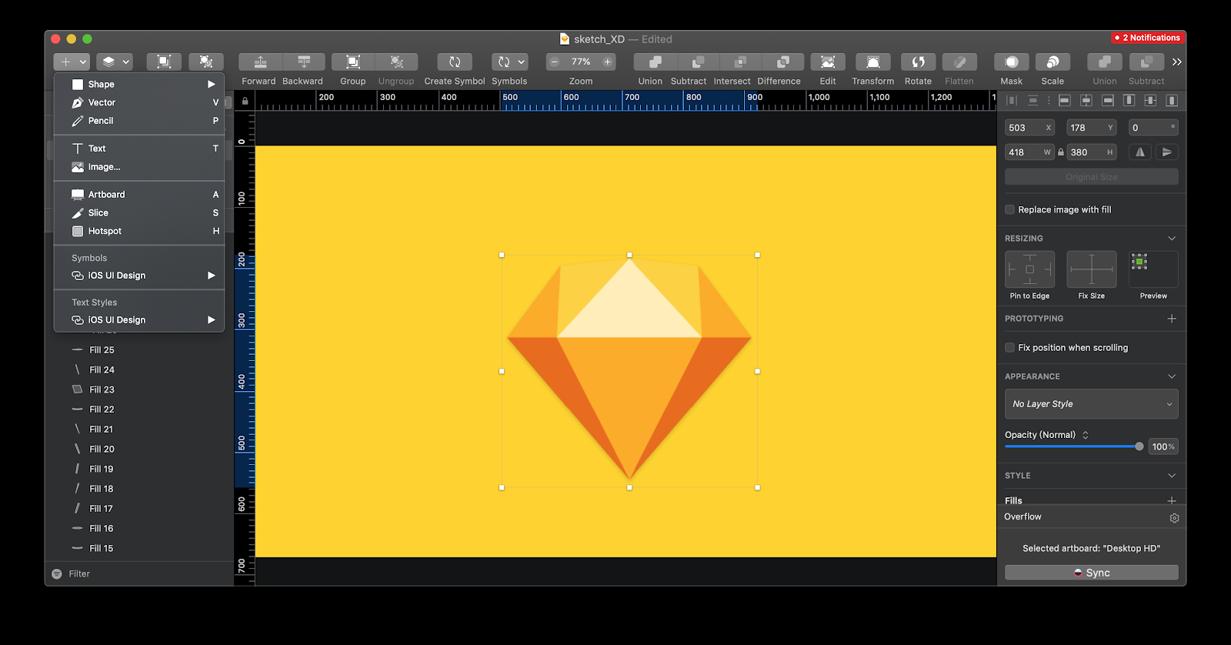Apply Difference boolean operation
The height and width of the screenshot is (645, 1231).
(783, 62)
